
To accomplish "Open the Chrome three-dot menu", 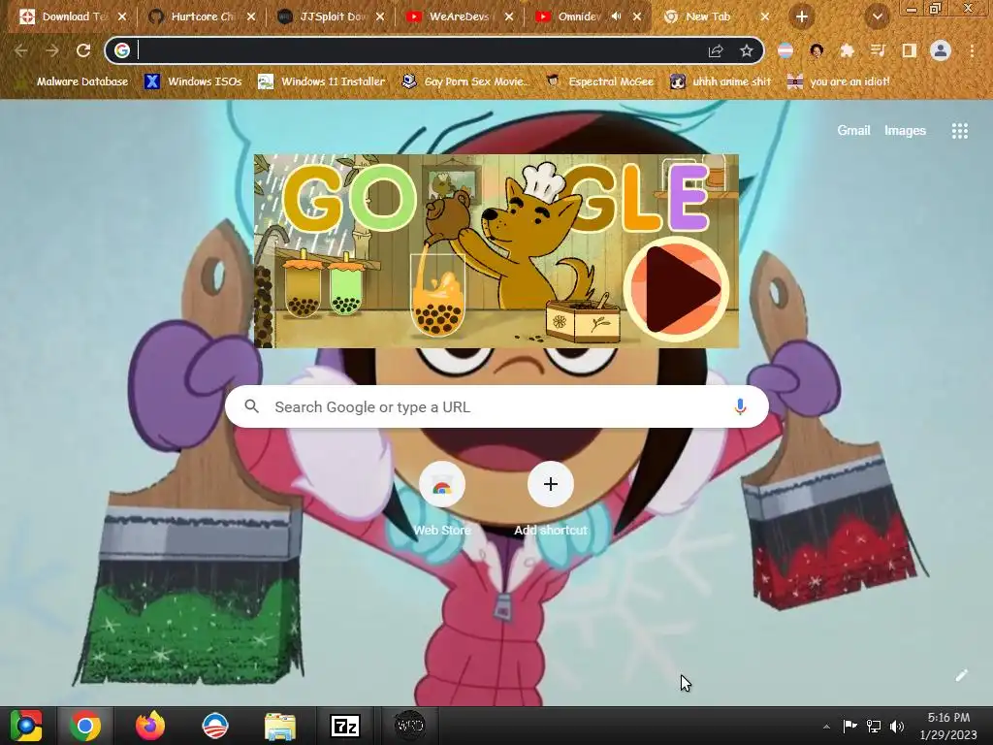I will point(972,50).
